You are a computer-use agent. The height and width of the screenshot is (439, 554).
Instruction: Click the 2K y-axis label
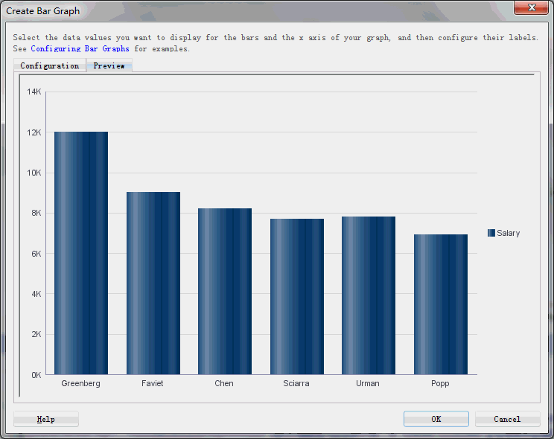(x=36, y=334)
